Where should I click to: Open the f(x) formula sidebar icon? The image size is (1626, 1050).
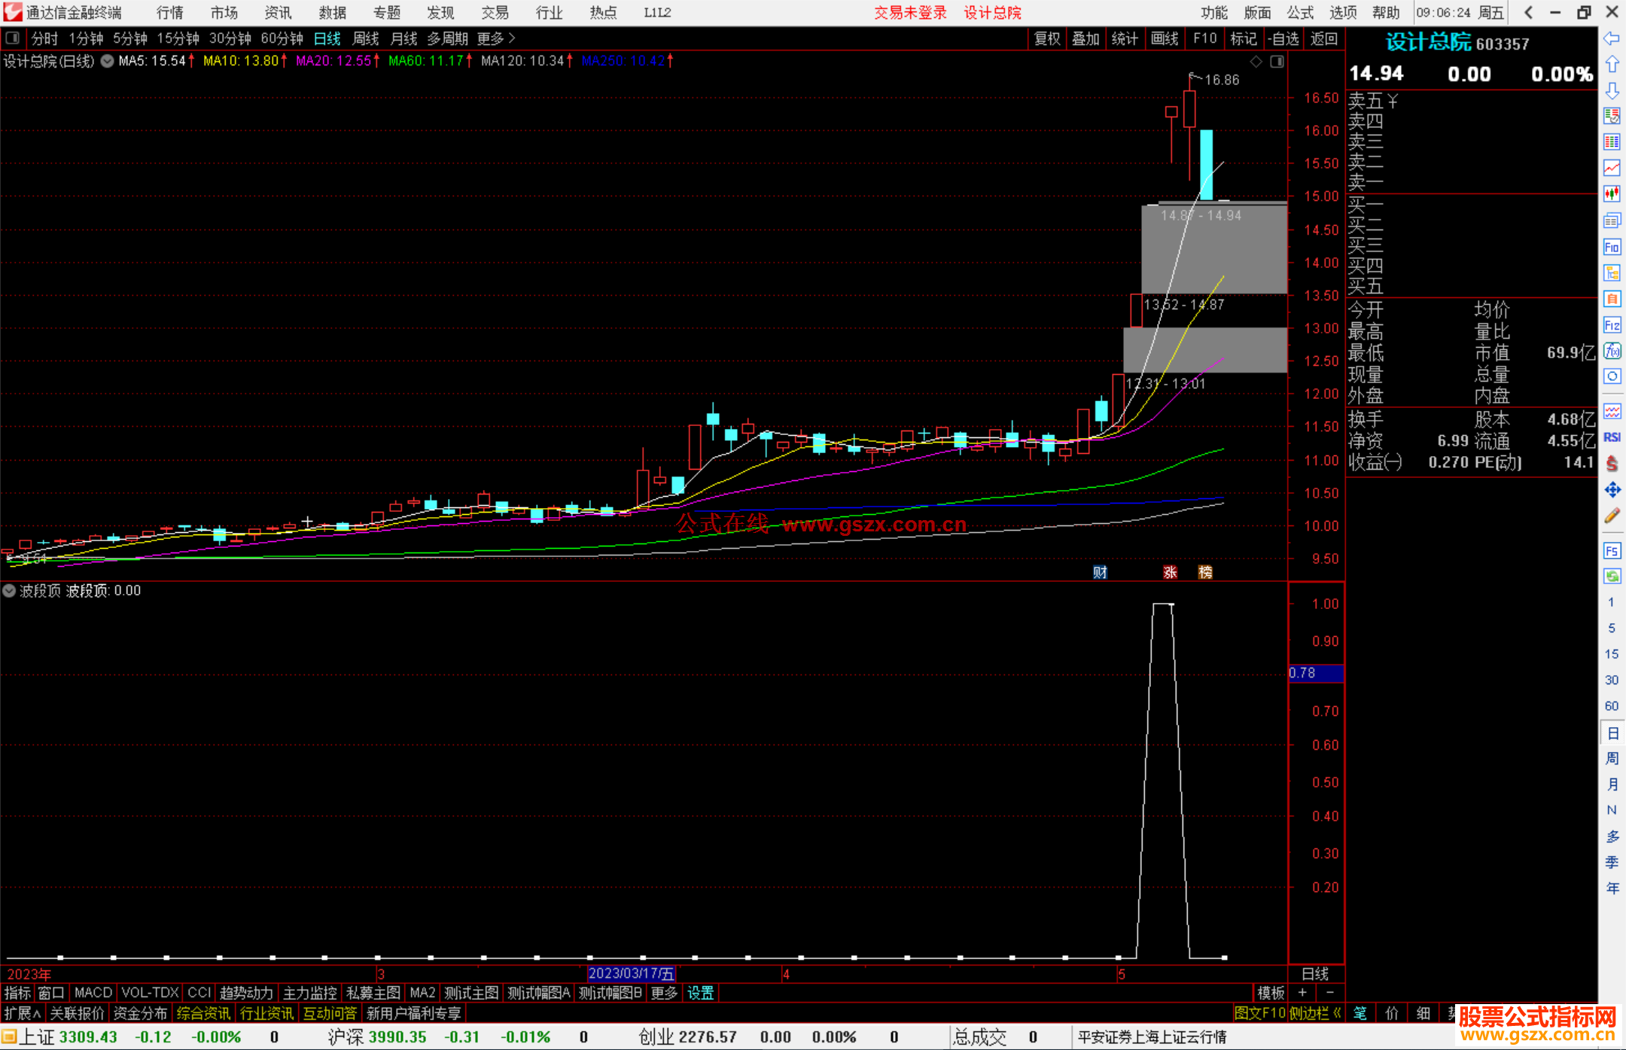[1612, 351]
